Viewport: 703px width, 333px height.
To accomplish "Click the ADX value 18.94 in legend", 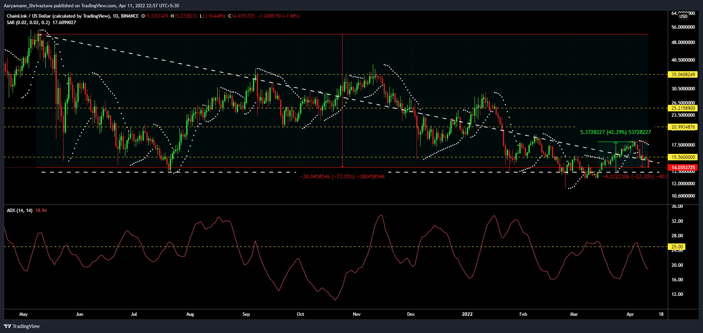I will point(41,211).
